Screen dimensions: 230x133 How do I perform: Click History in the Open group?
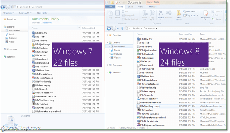(217, 19)
